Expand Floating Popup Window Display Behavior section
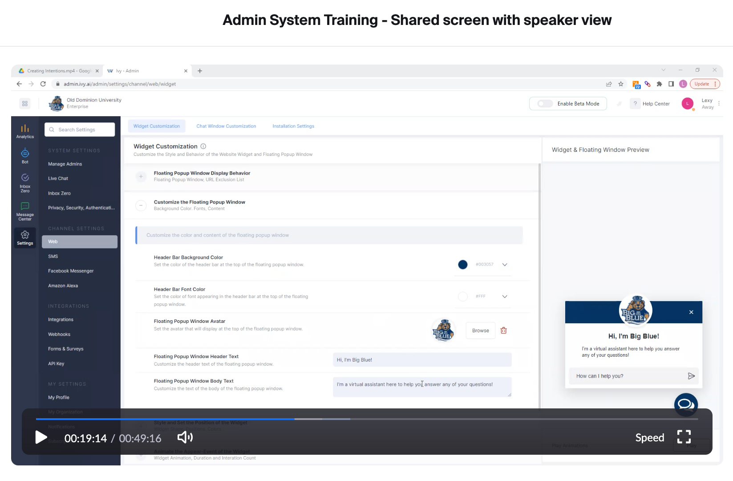The image size is (733, 481). pyautogui.click(x=141, y=176)
